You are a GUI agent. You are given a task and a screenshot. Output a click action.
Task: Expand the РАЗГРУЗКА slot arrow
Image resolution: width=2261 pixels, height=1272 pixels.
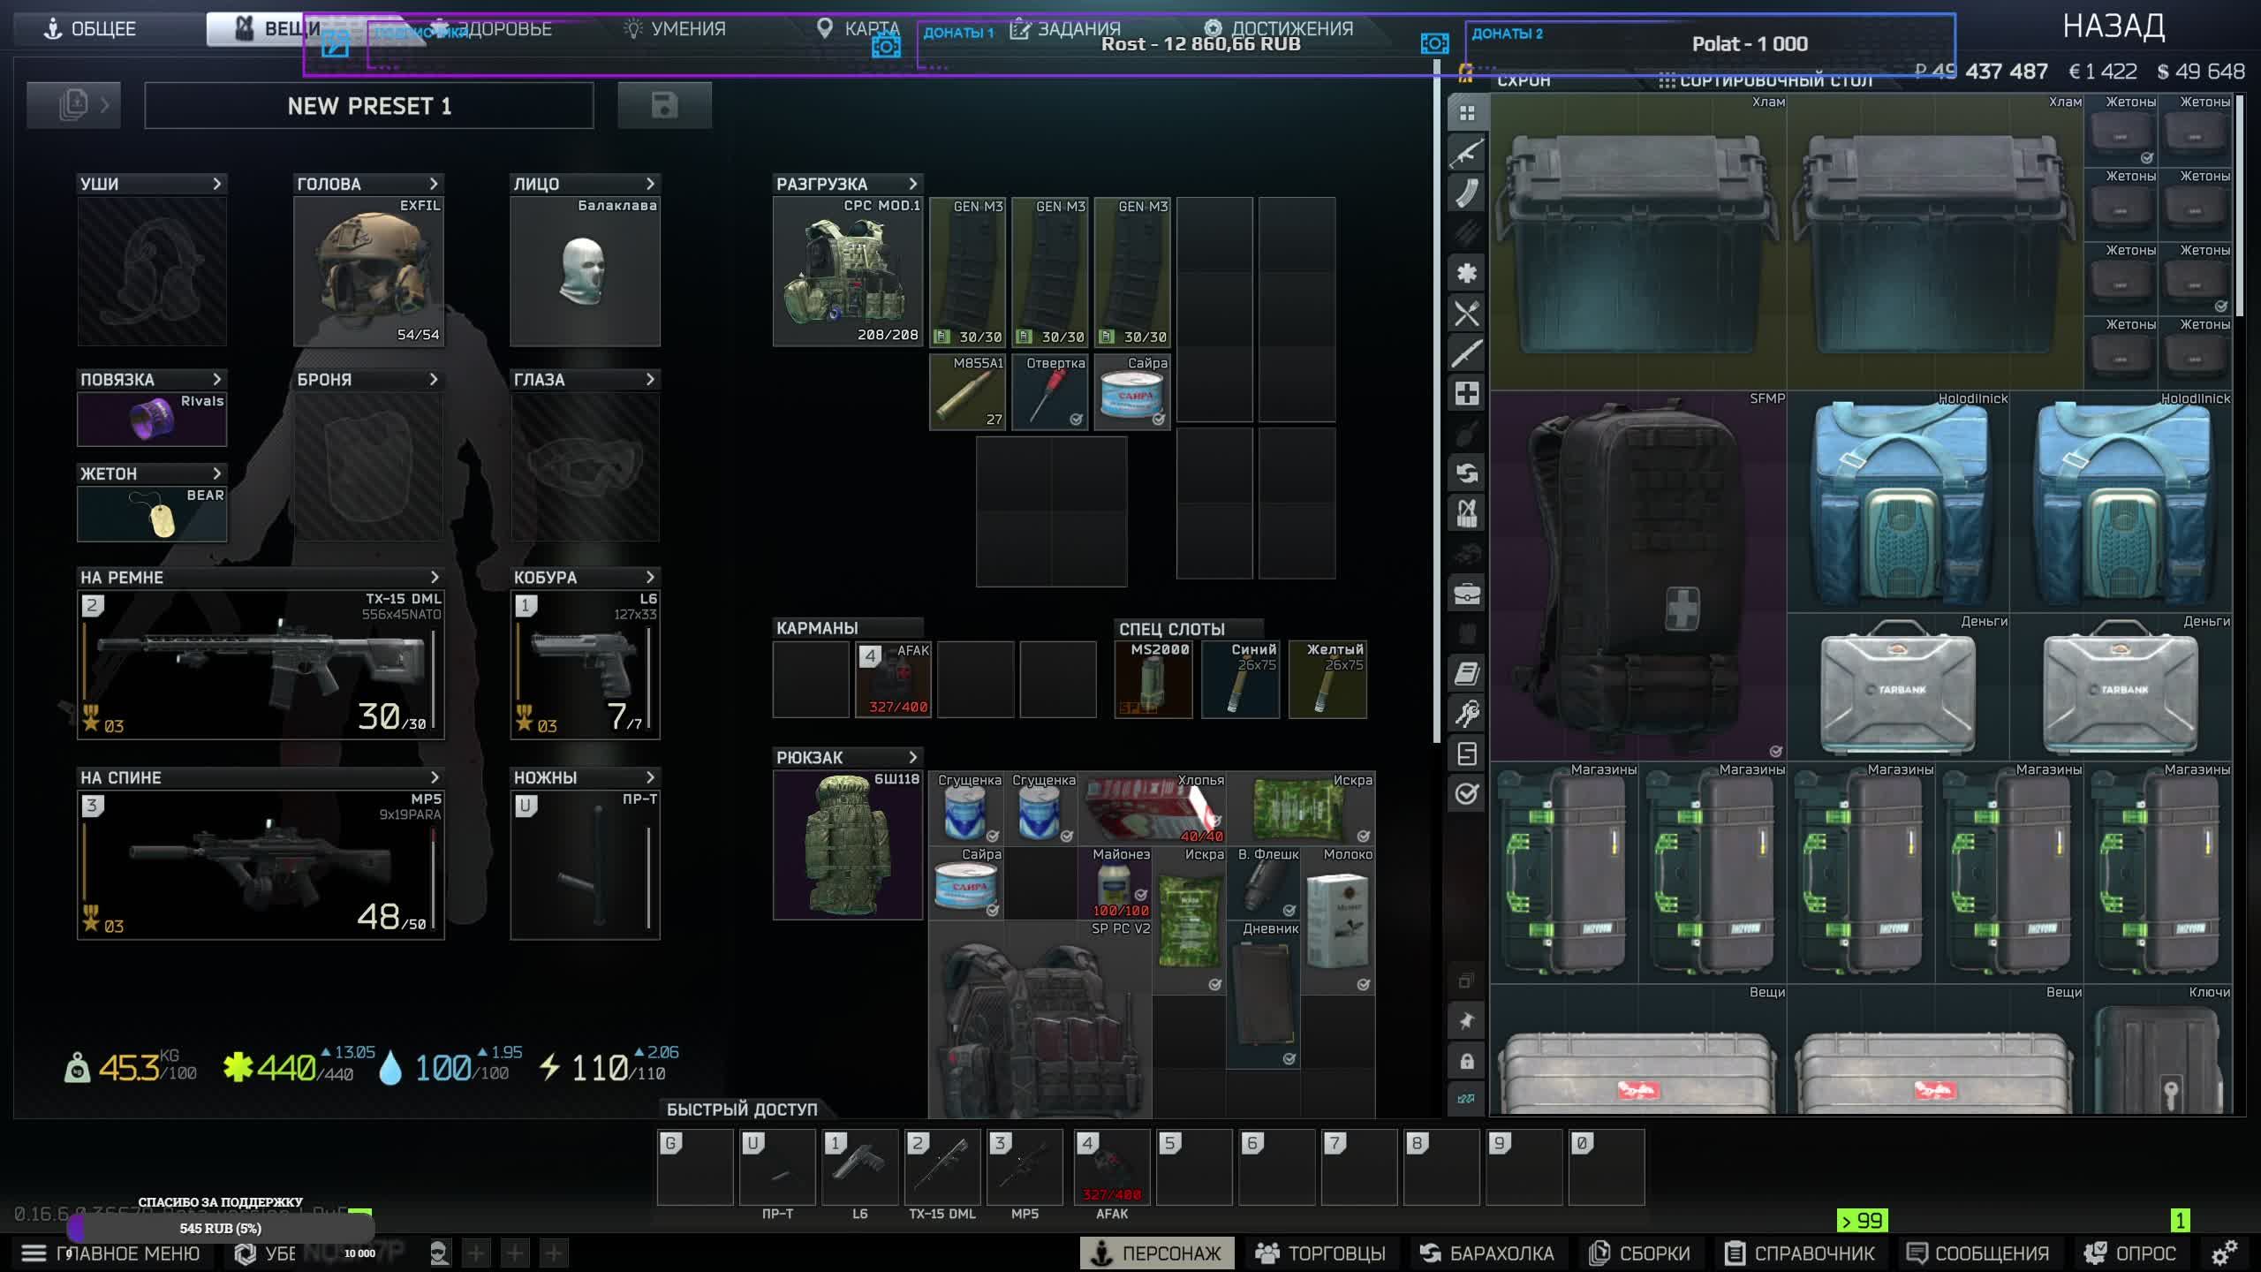click(x=913, y=184)
